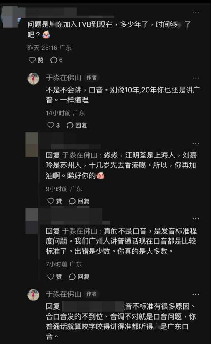Viewport: 211px width, 344px height.
Task: Open the options dots on the bottom author reply
Action: tap(195, 294)
